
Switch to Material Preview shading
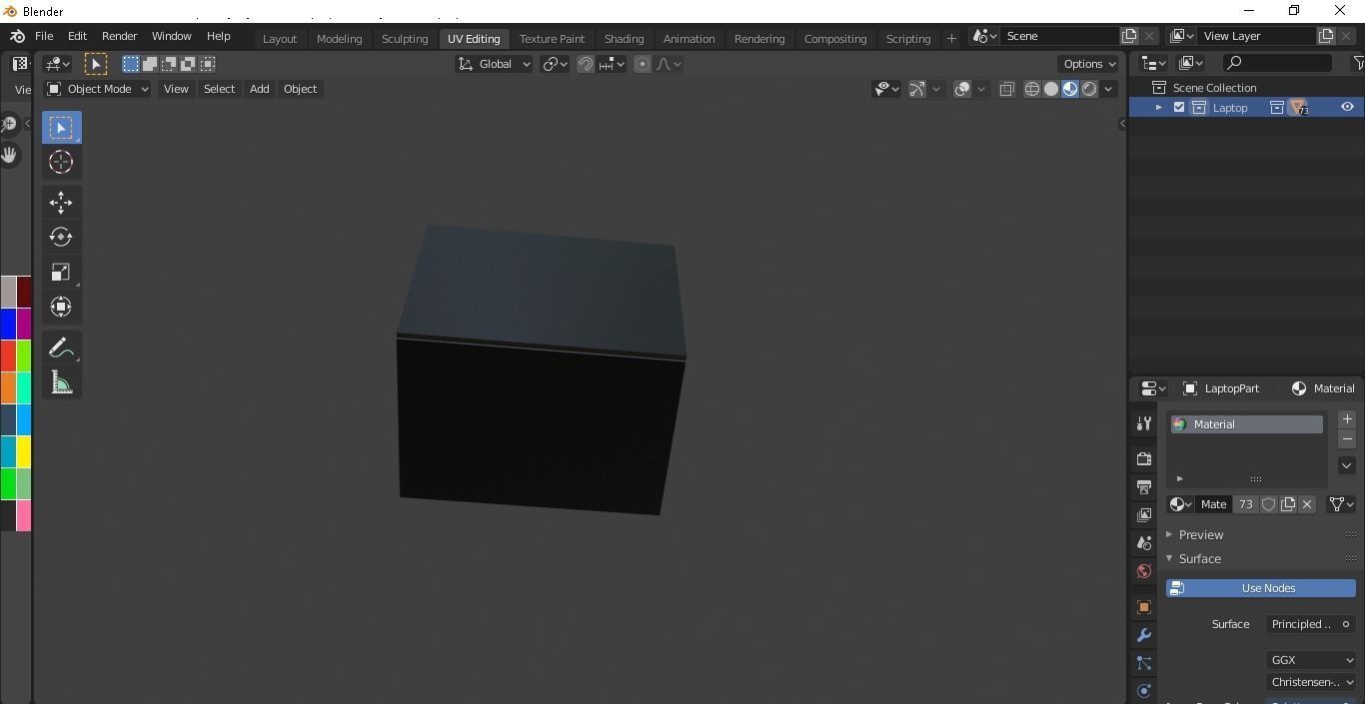[x=1070, y=89]
